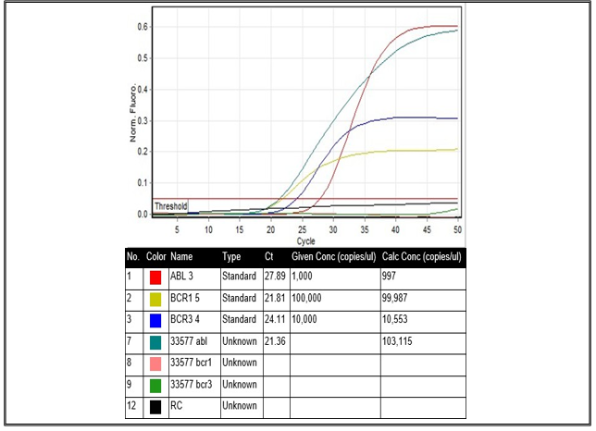Click the Threshold label on the chart
This screenshot has width=596, height=431.
pyautogui.click(x=171, y=206)
